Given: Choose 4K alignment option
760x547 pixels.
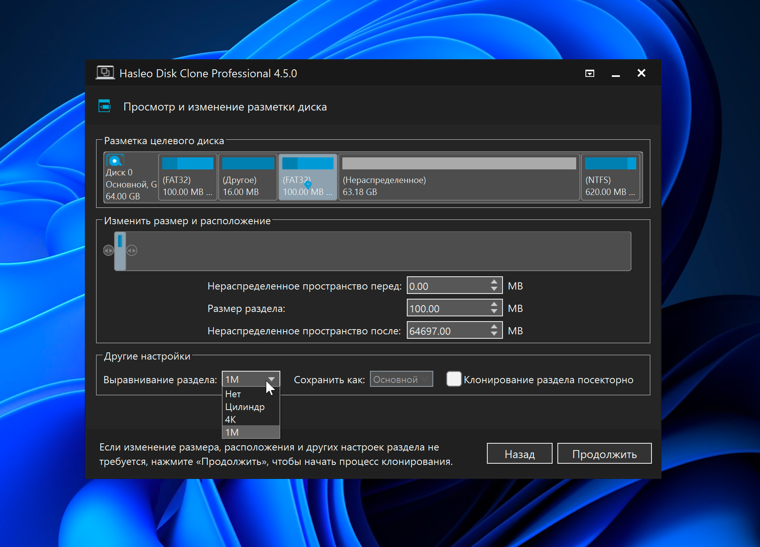Looking at the screenshot, I should click(251, 420).
